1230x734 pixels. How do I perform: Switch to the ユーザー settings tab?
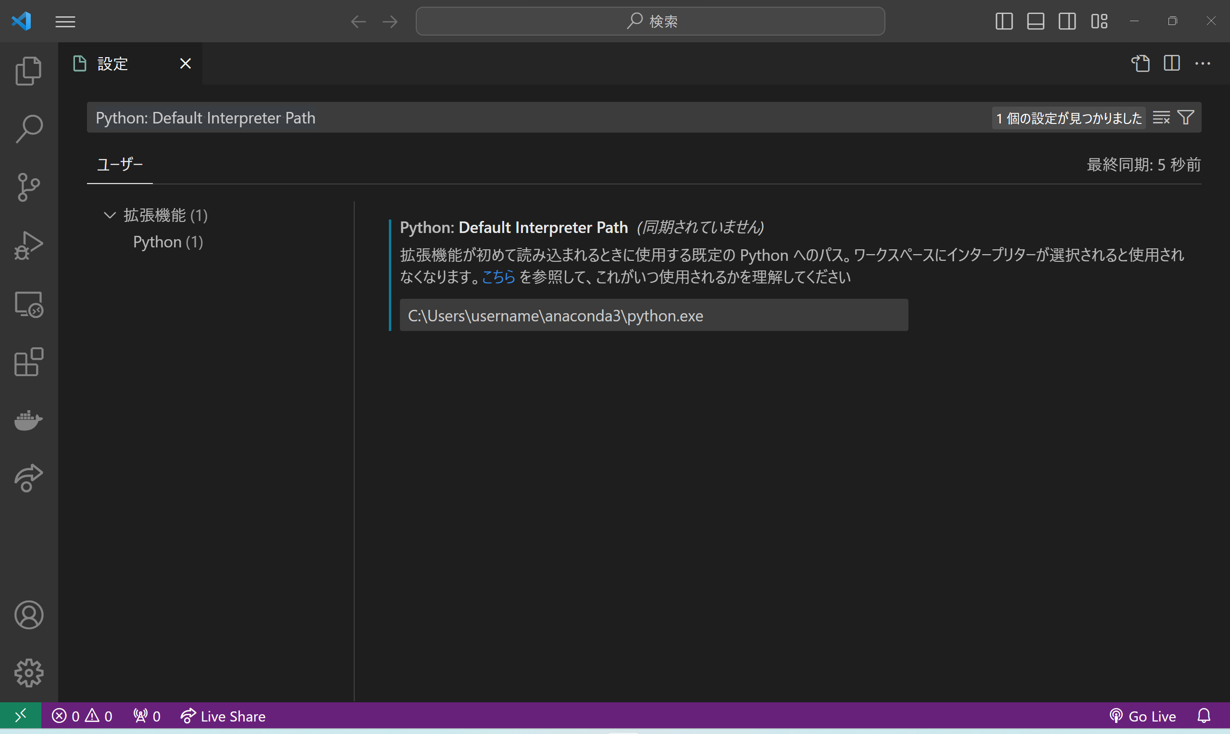(x=119, y=164)
